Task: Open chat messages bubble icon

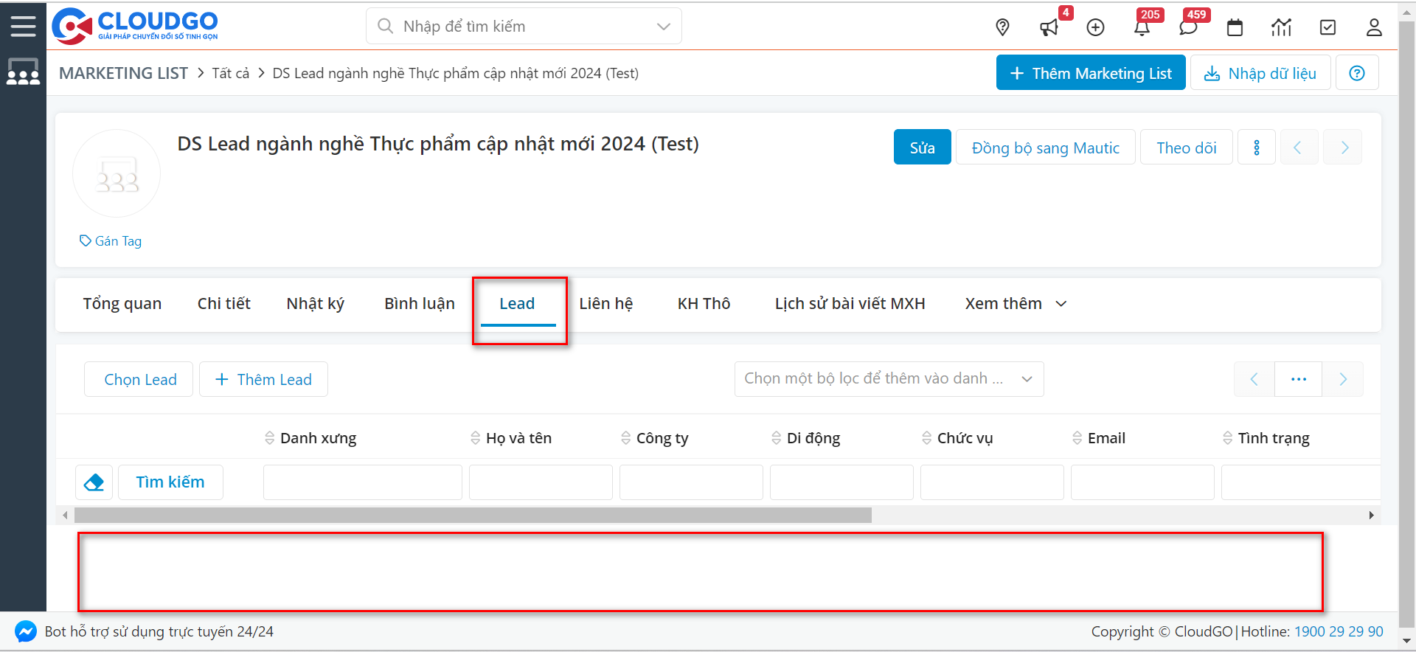Action: click(x=1188, y=27)
